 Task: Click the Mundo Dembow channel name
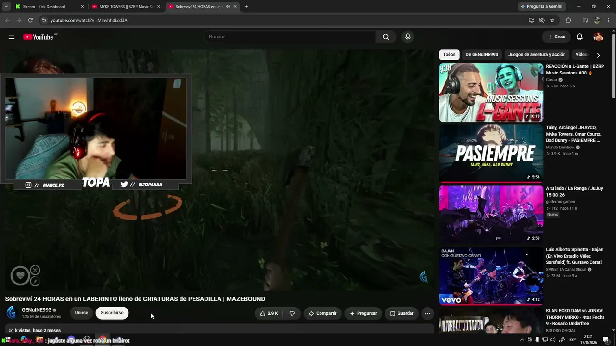pyautogui.click(x=560, y=148)
